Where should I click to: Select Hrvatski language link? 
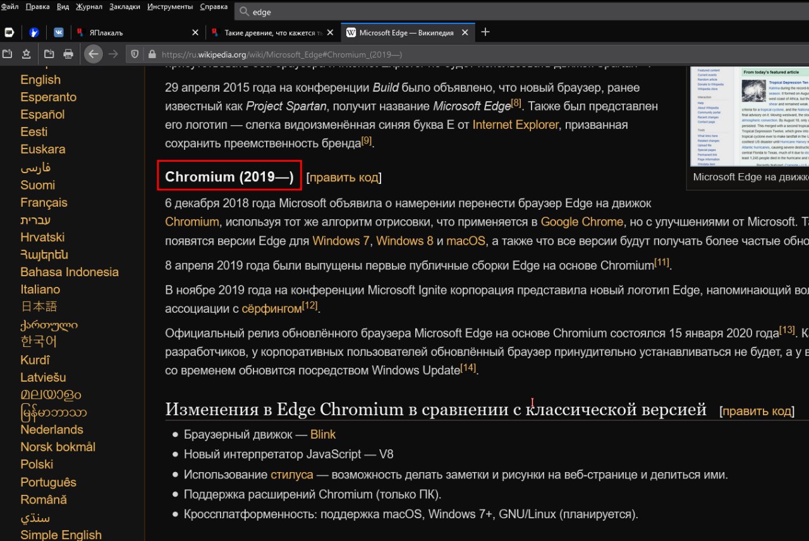click(42, 238)
